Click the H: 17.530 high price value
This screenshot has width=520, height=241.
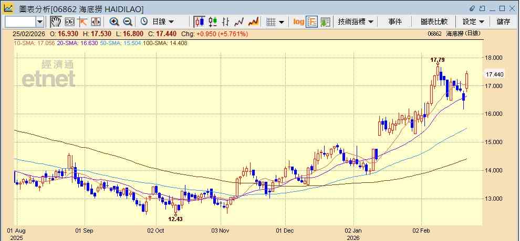98,34
